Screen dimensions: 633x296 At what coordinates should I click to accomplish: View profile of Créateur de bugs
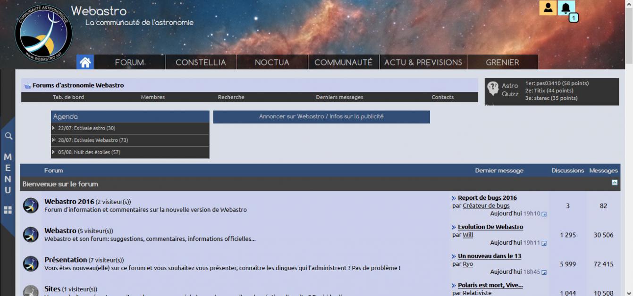pyautogui.click(x=486, y=206)
